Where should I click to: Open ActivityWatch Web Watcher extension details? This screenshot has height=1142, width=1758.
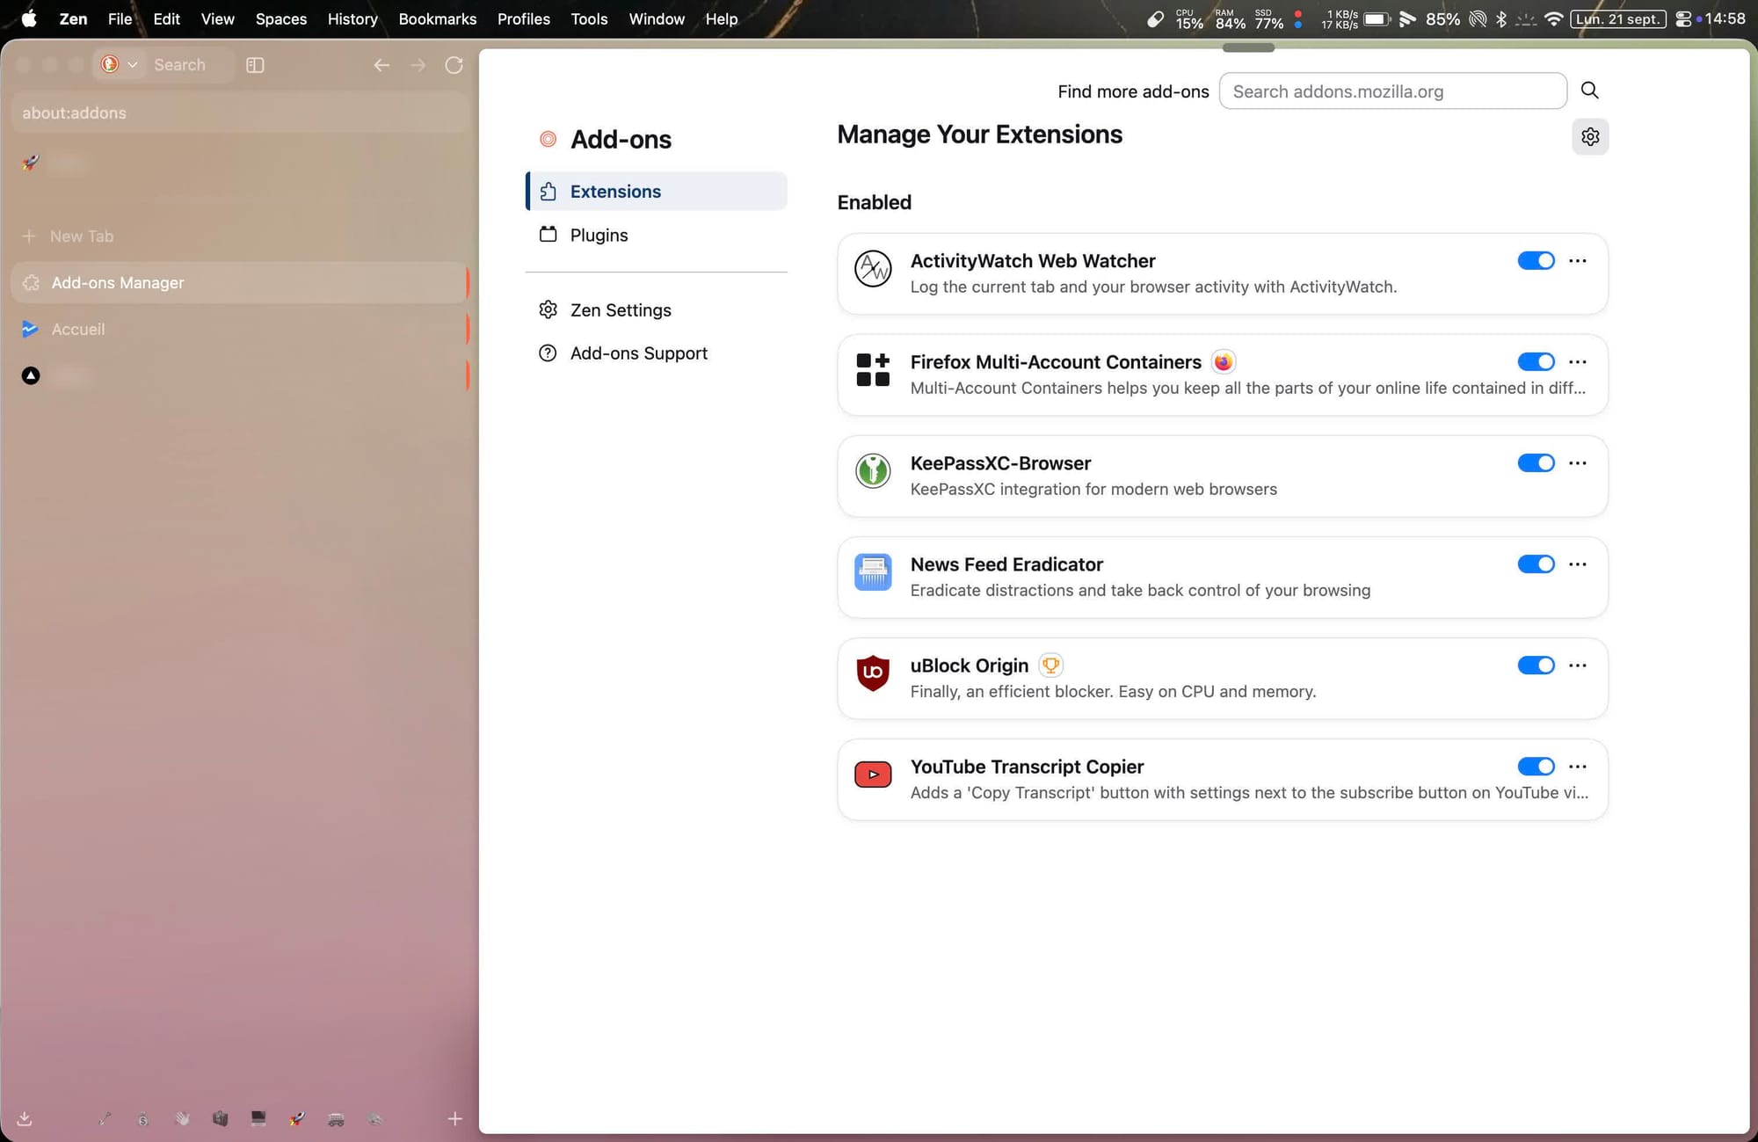(x=1223, y=273)
